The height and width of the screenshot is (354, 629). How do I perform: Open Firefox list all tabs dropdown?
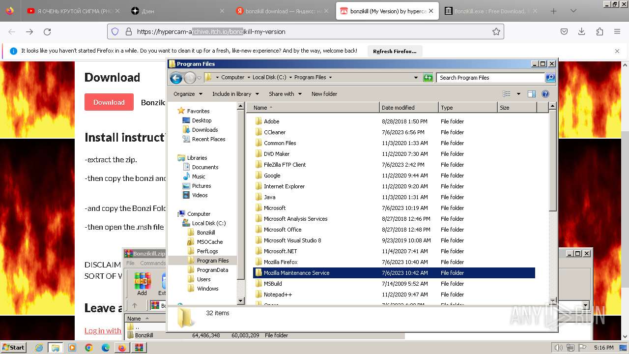click(573, 11)
